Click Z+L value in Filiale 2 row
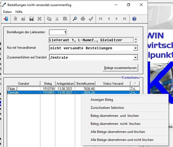This screenshot has width=173, height=147. pyautogui.click(x=133, y=89)
